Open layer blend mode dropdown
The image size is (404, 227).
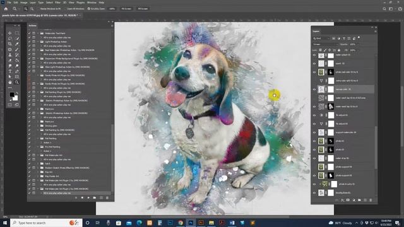tap(325, 44)
